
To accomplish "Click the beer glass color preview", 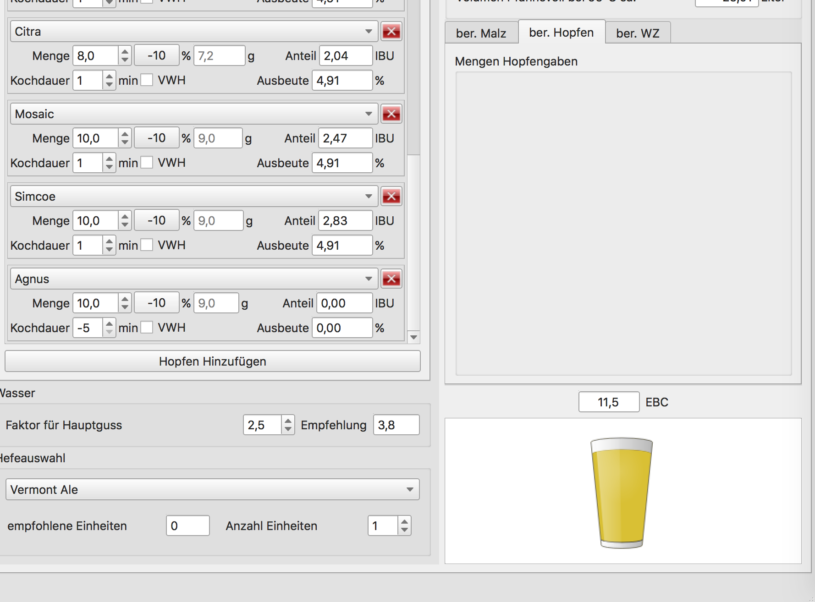I will (x=622, y=492).
